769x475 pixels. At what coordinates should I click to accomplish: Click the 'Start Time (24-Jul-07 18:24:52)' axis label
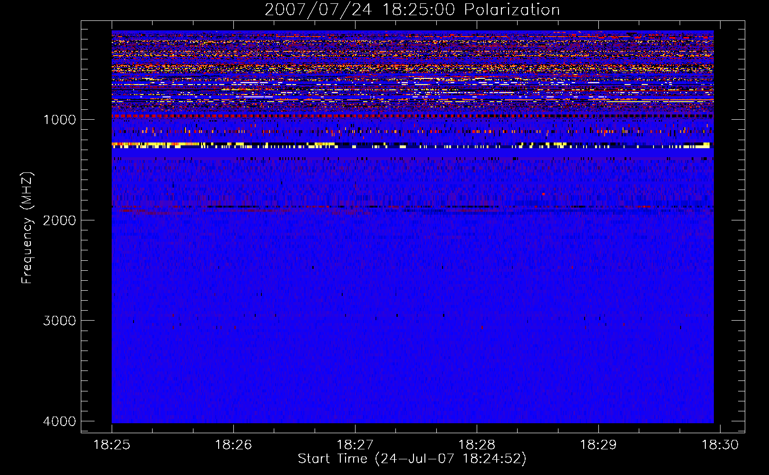coord(412,459)
